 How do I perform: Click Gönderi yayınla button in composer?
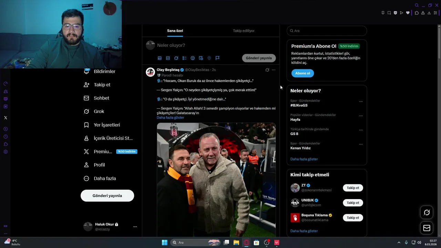tap(259, 58)
